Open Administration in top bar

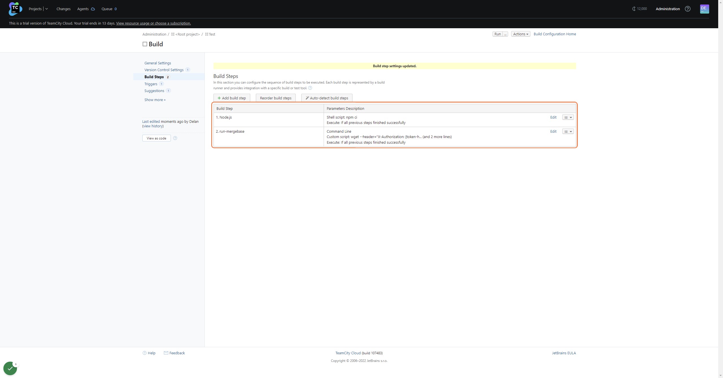coord(668,9)
